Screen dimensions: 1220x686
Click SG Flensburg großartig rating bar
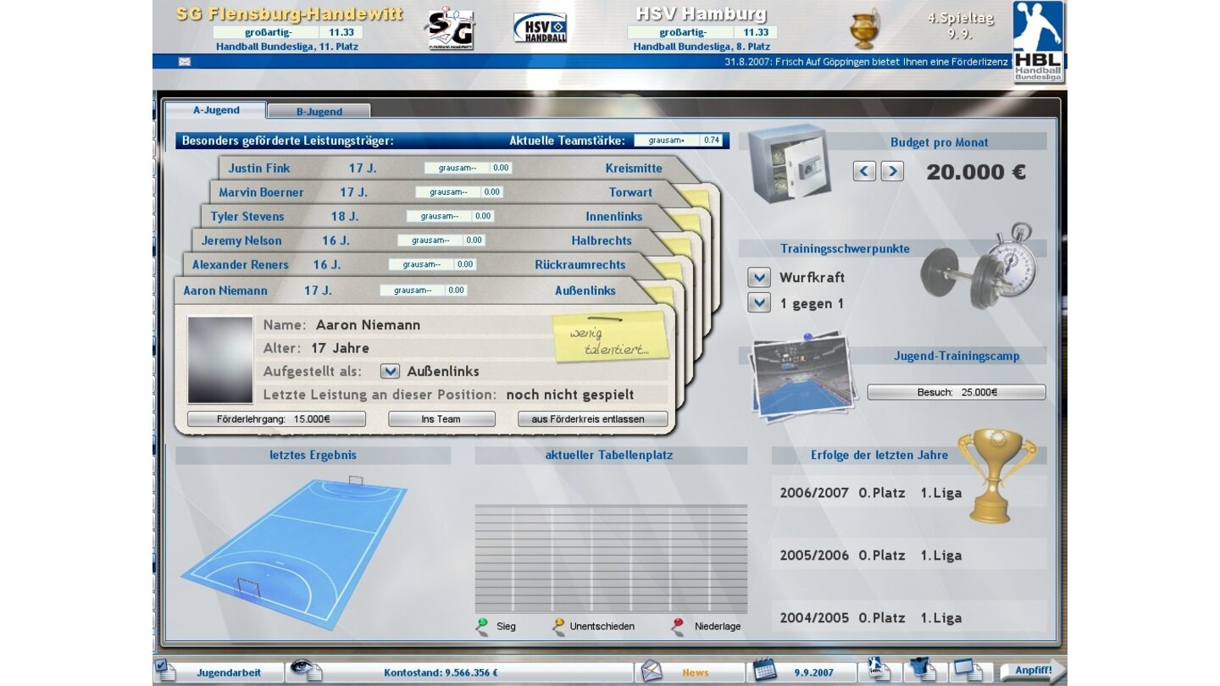coord(288,32)
